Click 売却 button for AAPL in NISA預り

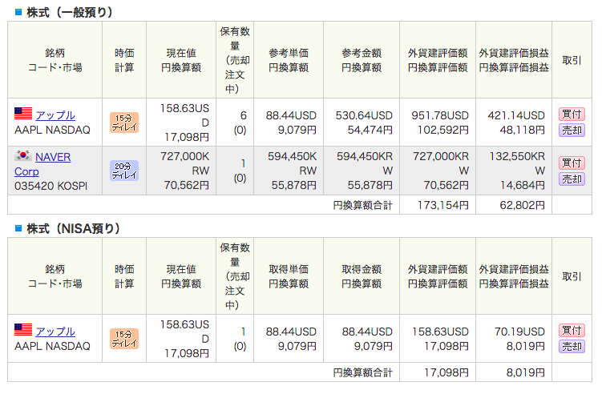point(572,347)
